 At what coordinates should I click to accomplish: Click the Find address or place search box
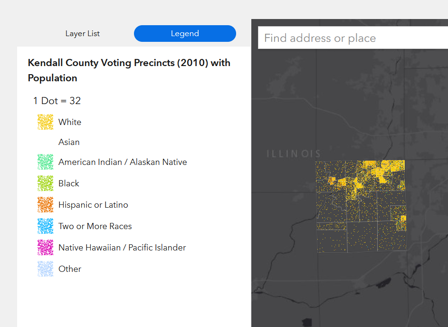tap(352, 38)
